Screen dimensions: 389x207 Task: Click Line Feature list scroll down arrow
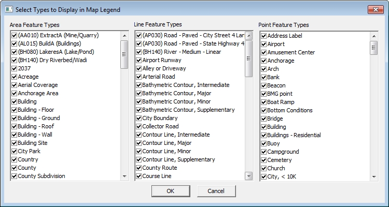(249, 176)
